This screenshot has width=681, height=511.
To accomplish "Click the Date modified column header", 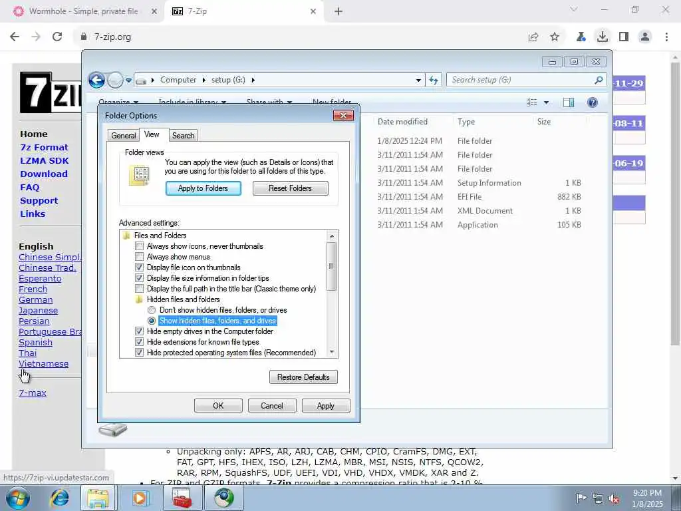I will pos(402,122).
